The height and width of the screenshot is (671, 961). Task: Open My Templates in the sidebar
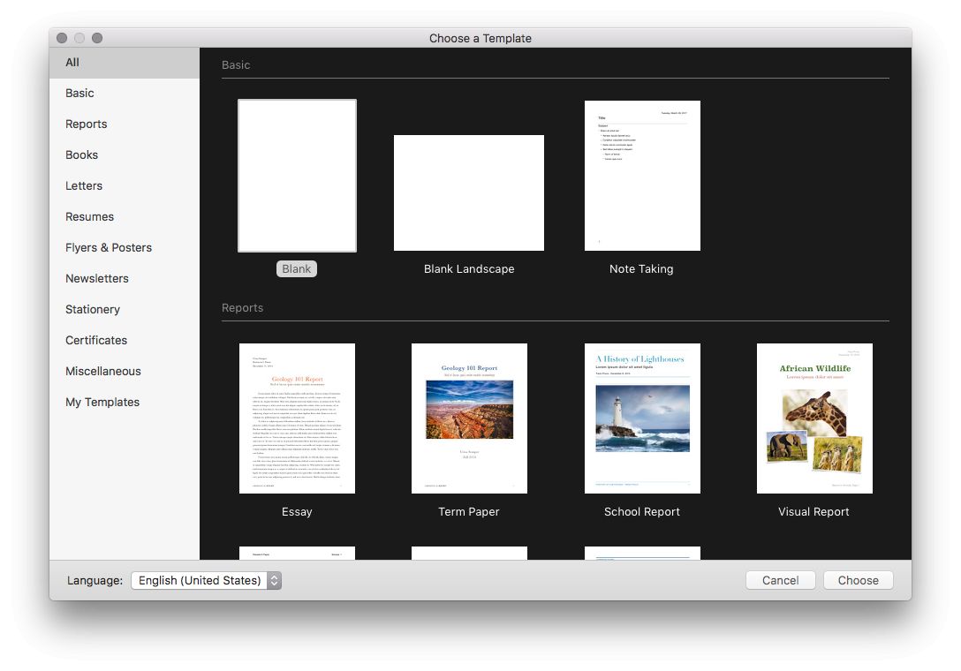coord(102,403)
